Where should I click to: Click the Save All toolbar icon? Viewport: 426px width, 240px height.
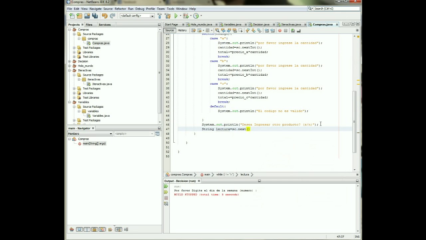(x=95, y=16)
